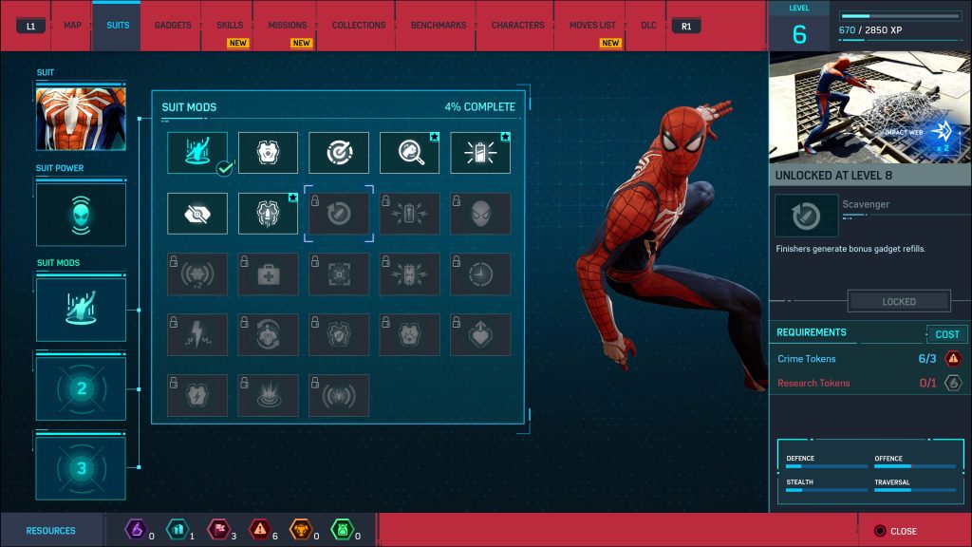Switch to the Skills tab
Image resolution: width=972 pixels, height=547 pixels.
tap(230, 26)
